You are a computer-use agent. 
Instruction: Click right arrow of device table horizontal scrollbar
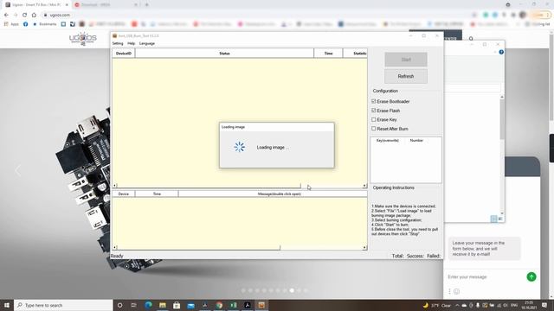click(364, 186)
